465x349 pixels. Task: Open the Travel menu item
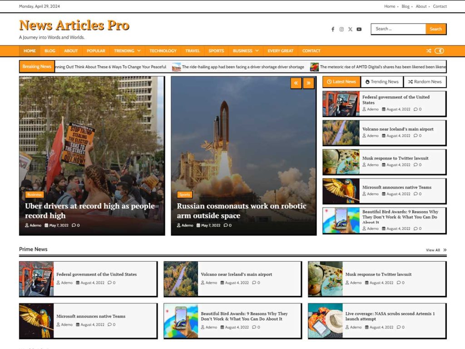tap(193, 51)
